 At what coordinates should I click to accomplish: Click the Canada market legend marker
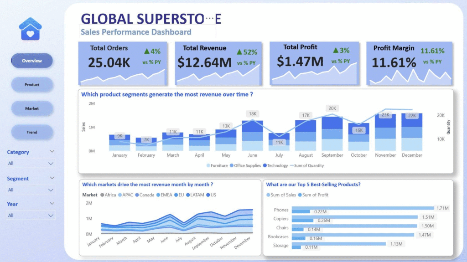137,195
